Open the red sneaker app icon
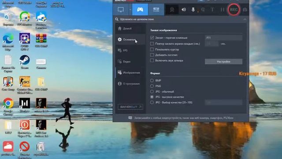This screenshot has height=159, width=282. [8, 148]
